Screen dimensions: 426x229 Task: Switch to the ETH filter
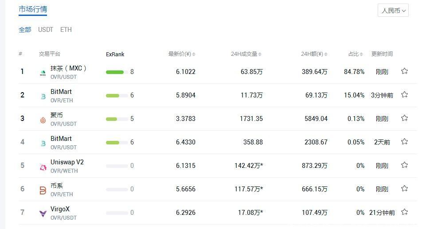coord(66,30)
